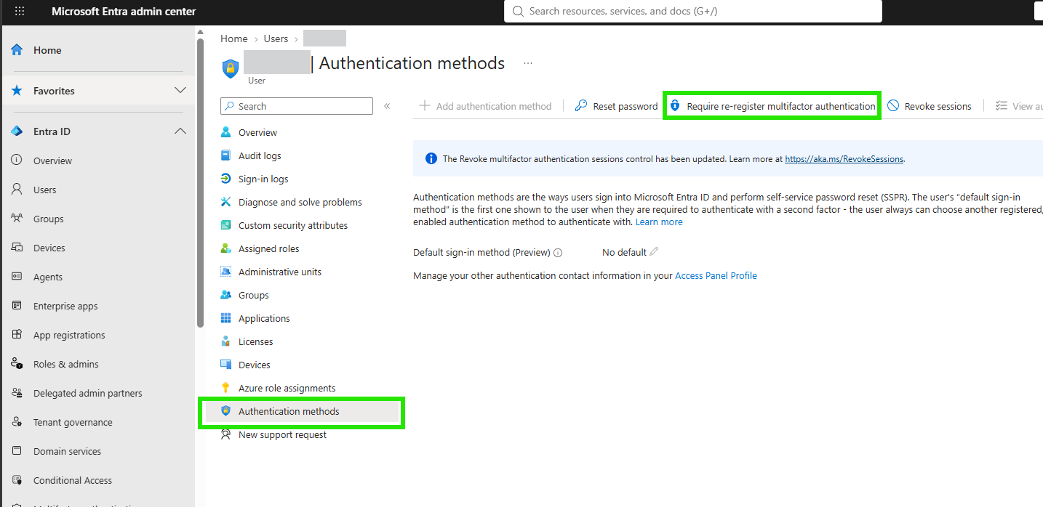
Task: Click the pencil icon to edit default sign-in method
Action: point(654,251)
